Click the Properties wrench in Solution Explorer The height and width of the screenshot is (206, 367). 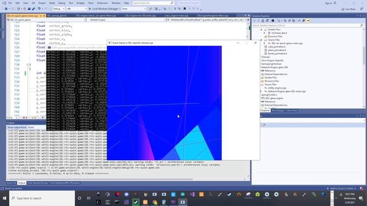[303, 21]
